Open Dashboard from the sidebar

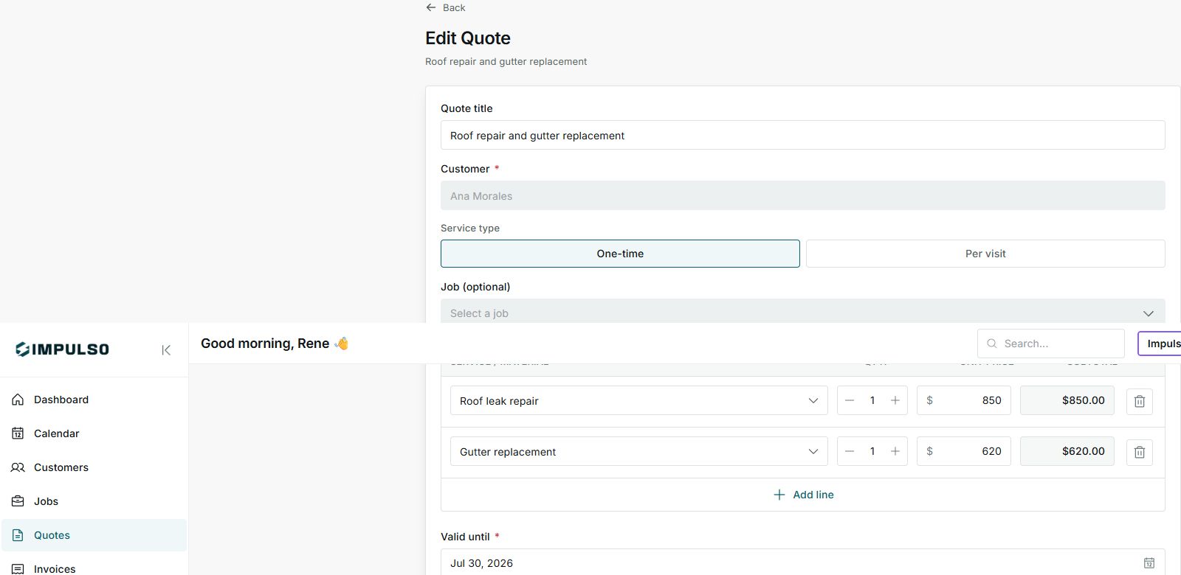tap(94, 400)
